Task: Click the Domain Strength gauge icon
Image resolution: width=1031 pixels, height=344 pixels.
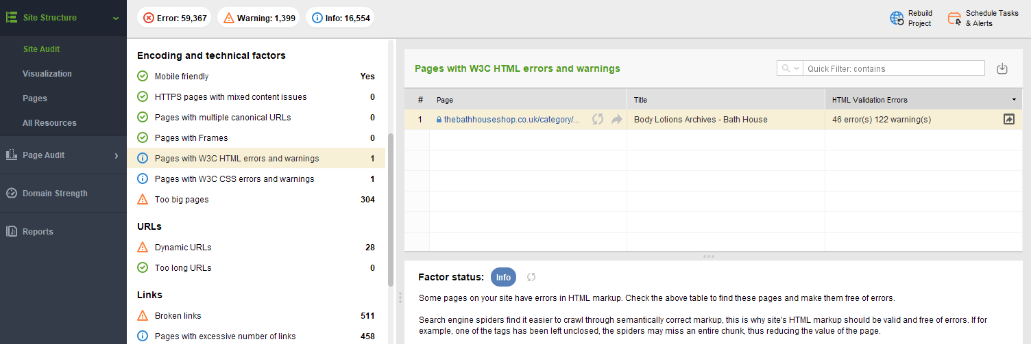Action: [12, 193]
